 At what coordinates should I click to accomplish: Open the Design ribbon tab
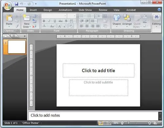[x=48, y=10]
